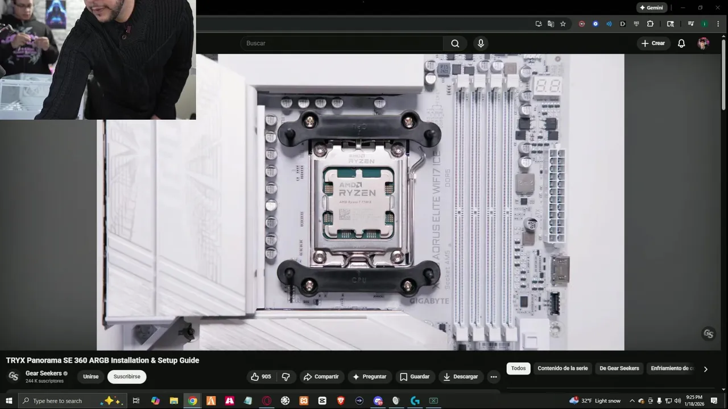Click the taskbar search box
This screenshot has height=409, width=728.
click(x=72, y=400)
